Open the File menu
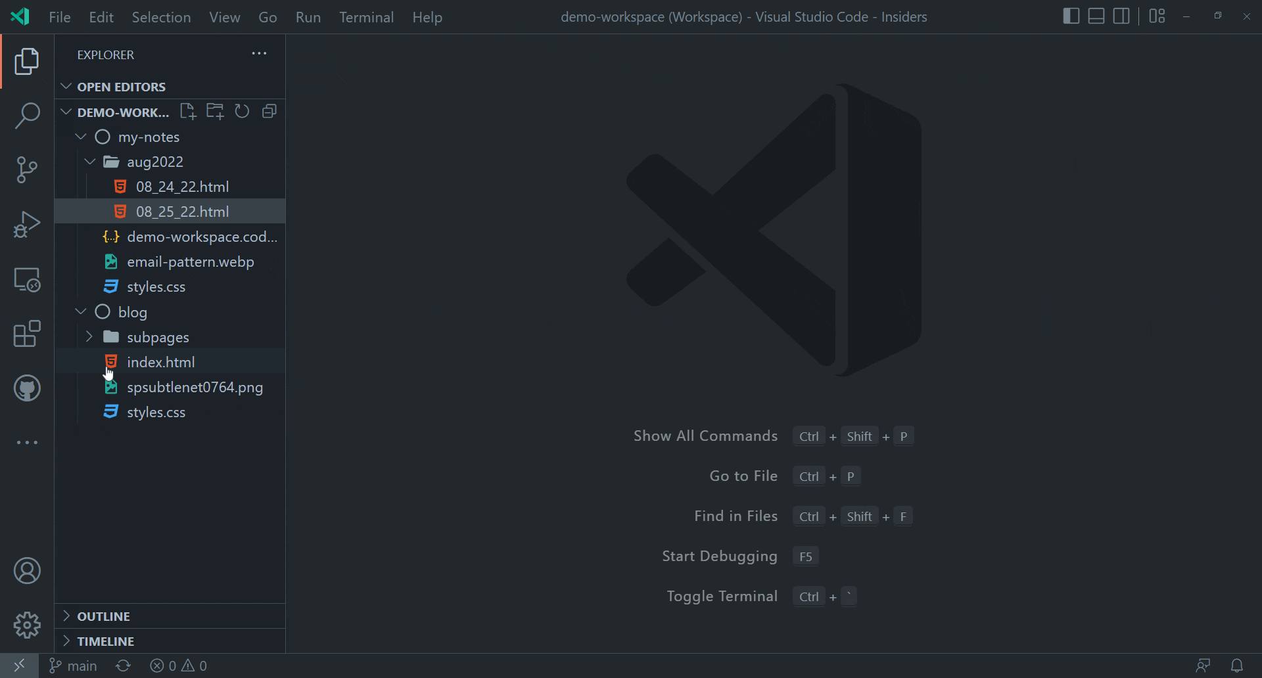 [x=60, y=17]
